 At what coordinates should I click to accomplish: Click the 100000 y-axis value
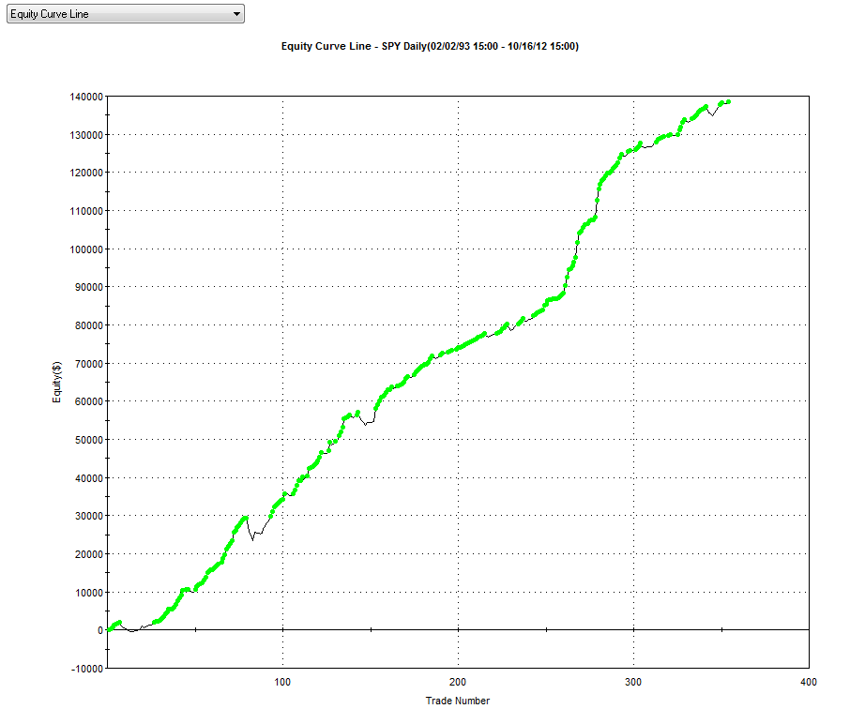pos(86,249)
